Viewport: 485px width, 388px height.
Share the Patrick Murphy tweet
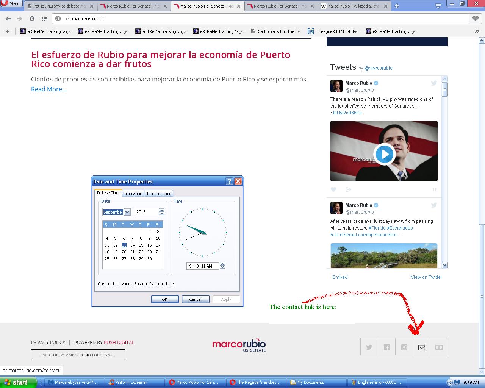(348, 189)
